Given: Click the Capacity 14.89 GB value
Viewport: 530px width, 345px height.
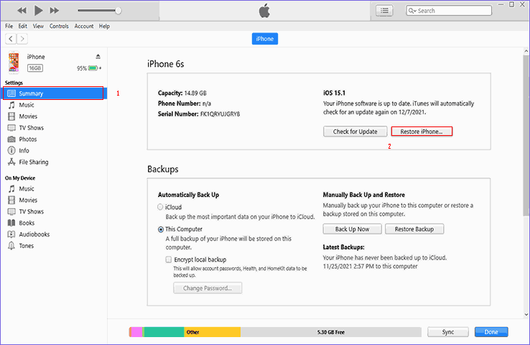Looking at the screenshot, I should click(x=195, y=93).
